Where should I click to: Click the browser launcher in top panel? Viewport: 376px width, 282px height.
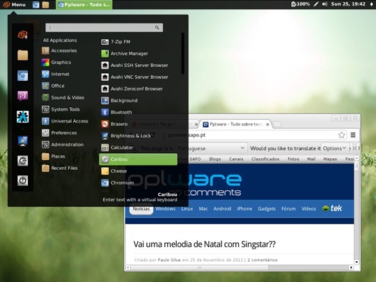tap(36, 5)
